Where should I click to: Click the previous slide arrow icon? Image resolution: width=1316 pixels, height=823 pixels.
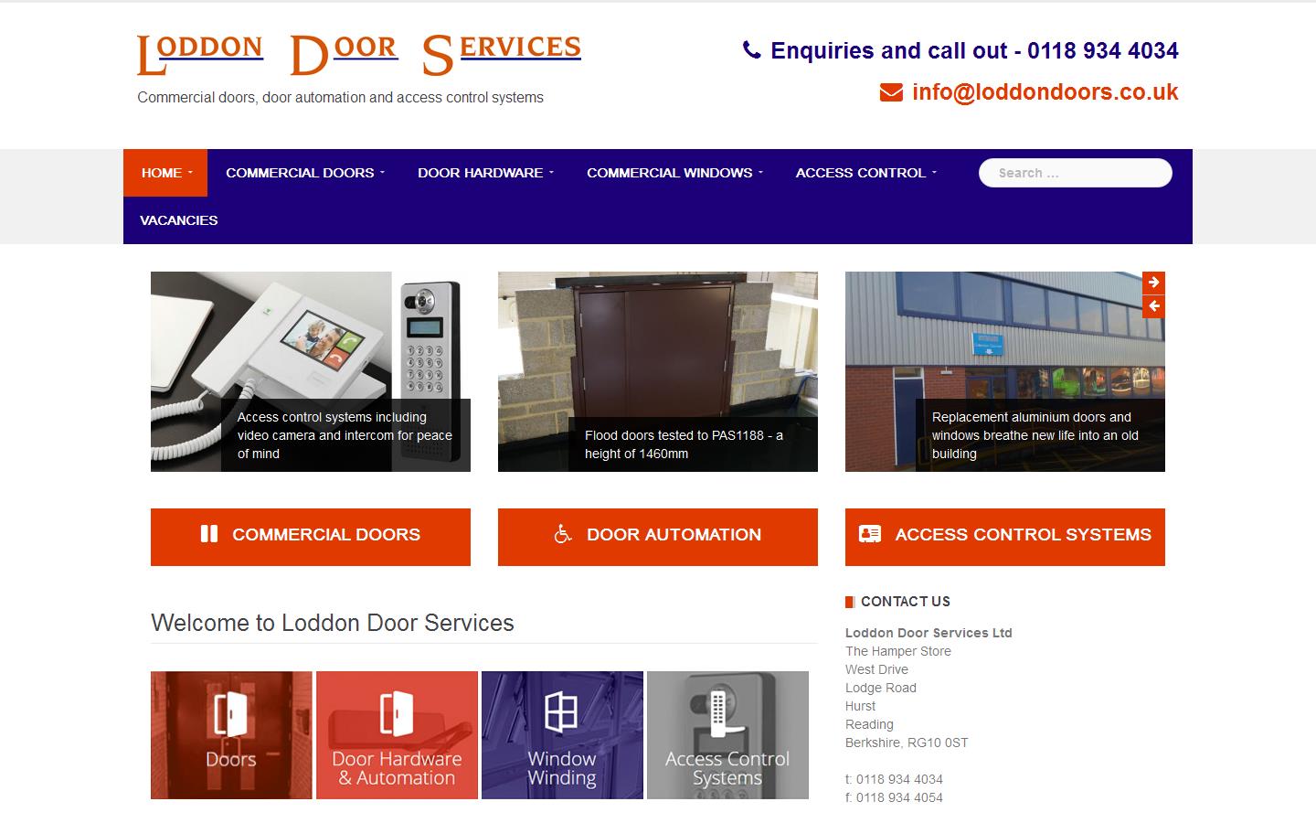[x=1153, y=306]
